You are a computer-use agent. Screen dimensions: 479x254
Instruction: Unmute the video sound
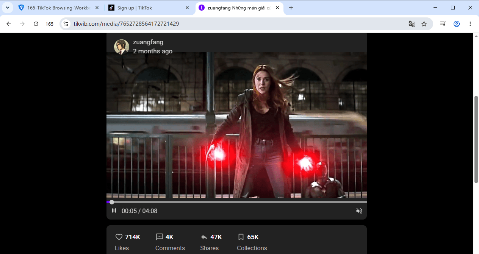[359, 211]
